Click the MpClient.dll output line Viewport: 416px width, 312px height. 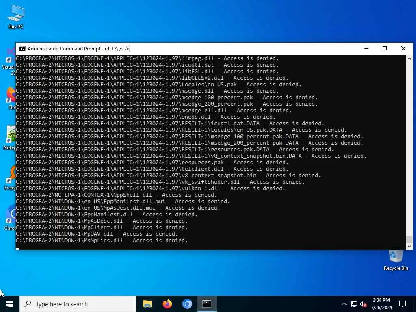(102, 227)
